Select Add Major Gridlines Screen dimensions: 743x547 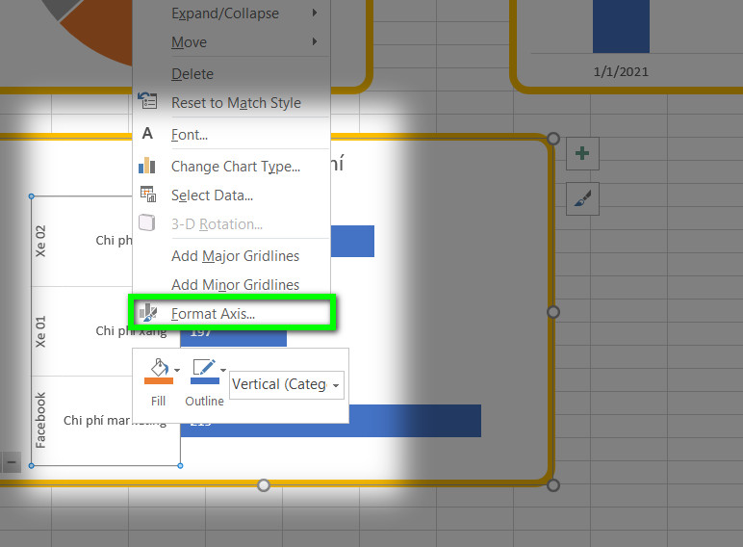coord(235,256)
